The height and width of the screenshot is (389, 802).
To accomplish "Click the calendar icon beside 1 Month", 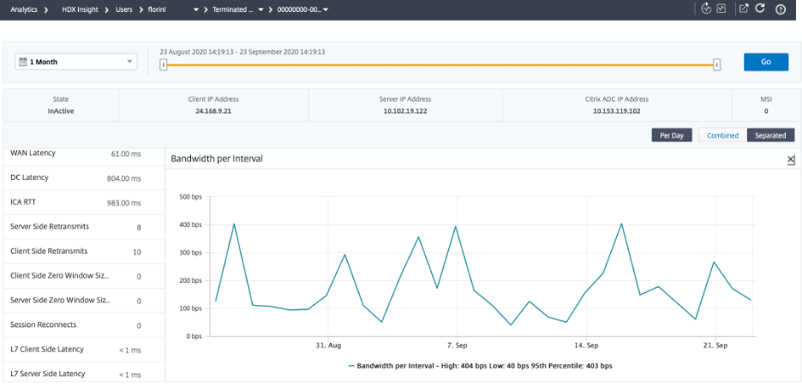I will (x=22, y=62).
